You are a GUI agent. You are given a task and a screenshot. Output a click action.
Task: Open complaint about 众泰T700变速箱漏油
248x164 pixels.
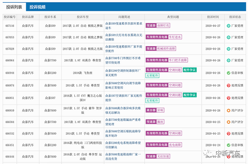tap(123, 122)
